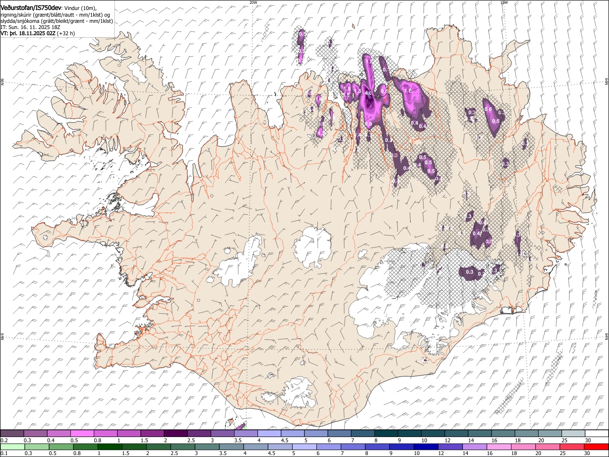Click the darkest purple 2 swatch in upper legend row
The height and width of the screenshot is (457, 609).
pos(176,434)
